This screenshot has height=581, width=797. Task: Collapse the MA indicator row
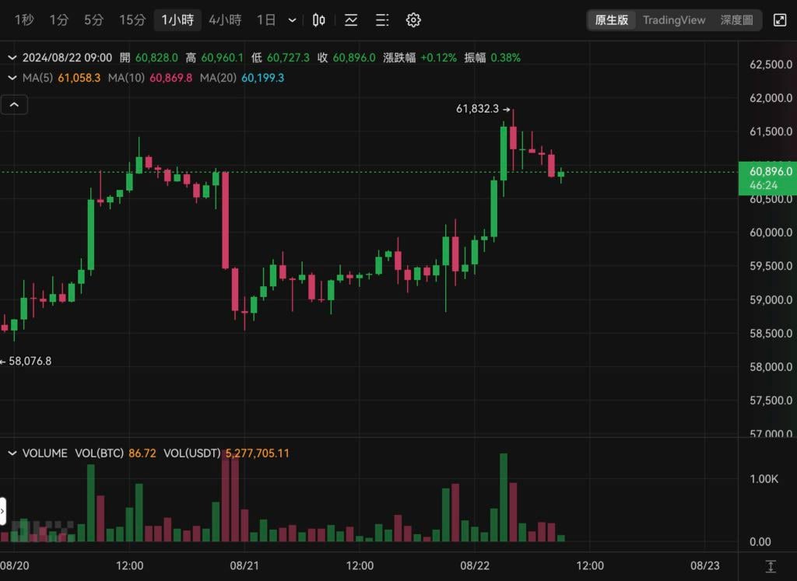tap(12, 78)
